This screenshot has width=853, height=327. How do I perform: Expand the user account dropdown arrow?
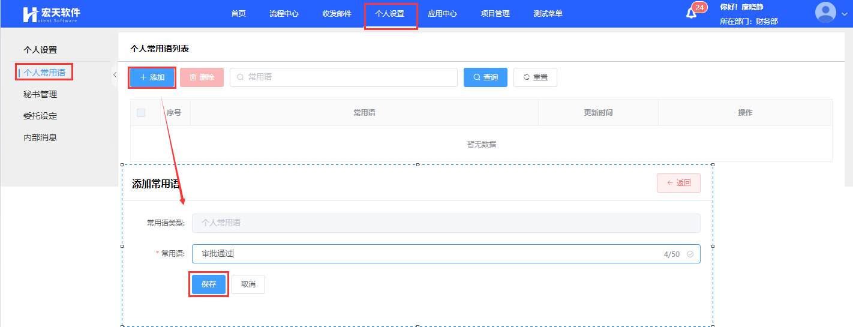845,14
